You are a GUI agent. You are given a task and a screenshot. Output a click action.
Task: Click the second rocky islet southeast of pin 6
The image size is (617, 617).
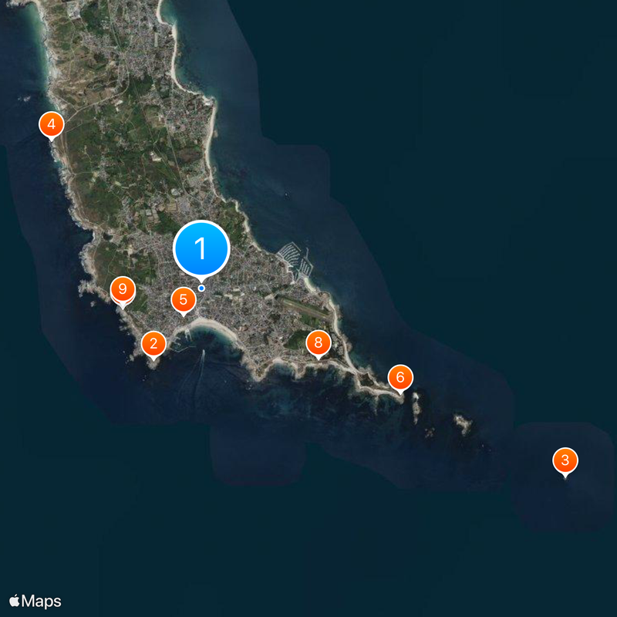[464, 423]
